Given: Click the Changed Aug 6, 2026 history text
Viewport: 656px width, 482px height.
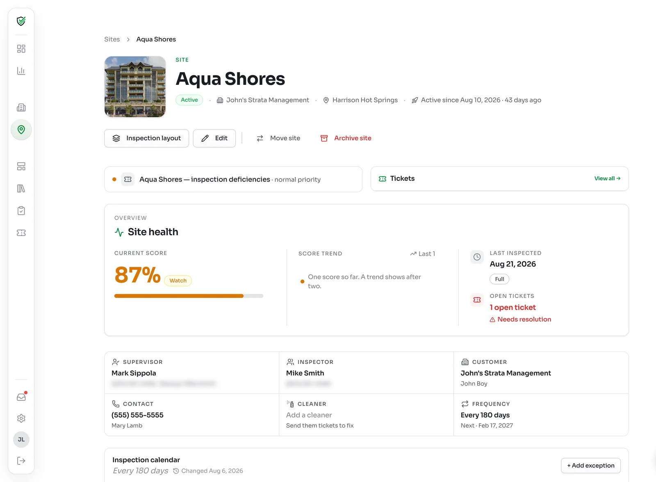Looking at the screenshot, I should 208,471.
